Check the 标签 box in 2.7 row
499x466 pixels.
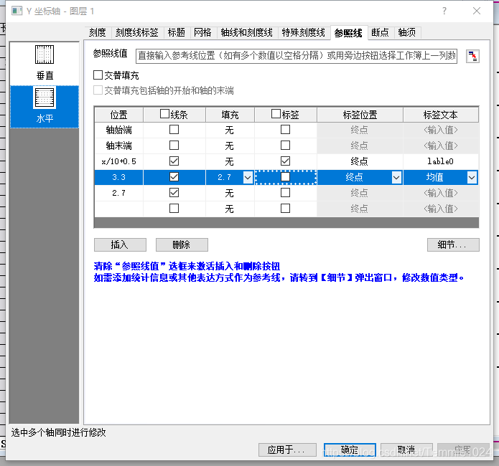286,193
